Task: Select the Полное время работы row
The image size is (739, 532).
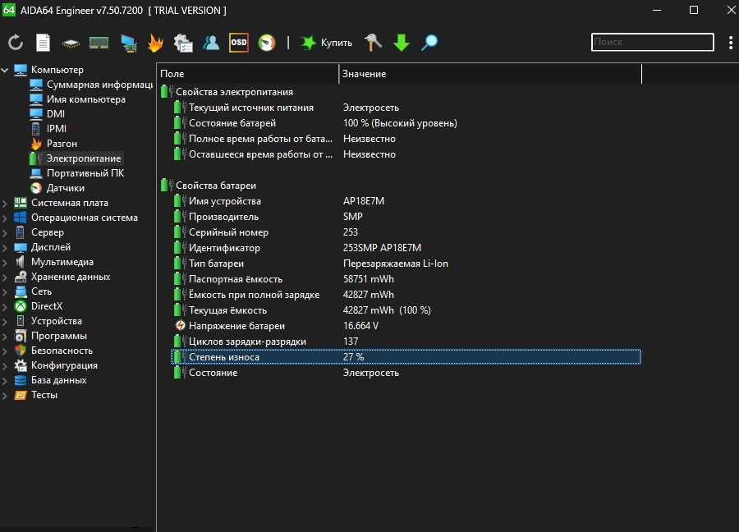Action: (406, 139)
